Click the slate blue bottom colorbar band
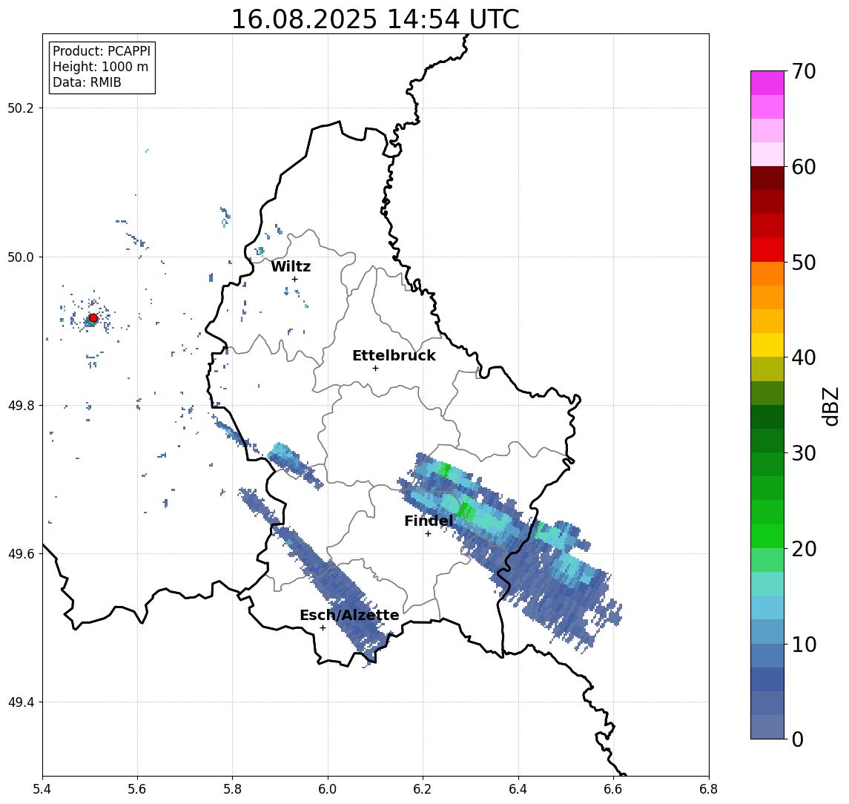849x804 pixels. click(767, 727)
